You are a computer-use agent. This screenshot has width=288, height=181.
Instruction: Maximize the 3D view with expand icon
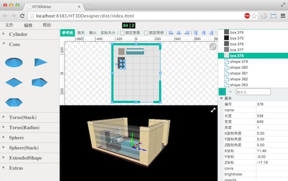pyautogui.click(x=213, y=110)
